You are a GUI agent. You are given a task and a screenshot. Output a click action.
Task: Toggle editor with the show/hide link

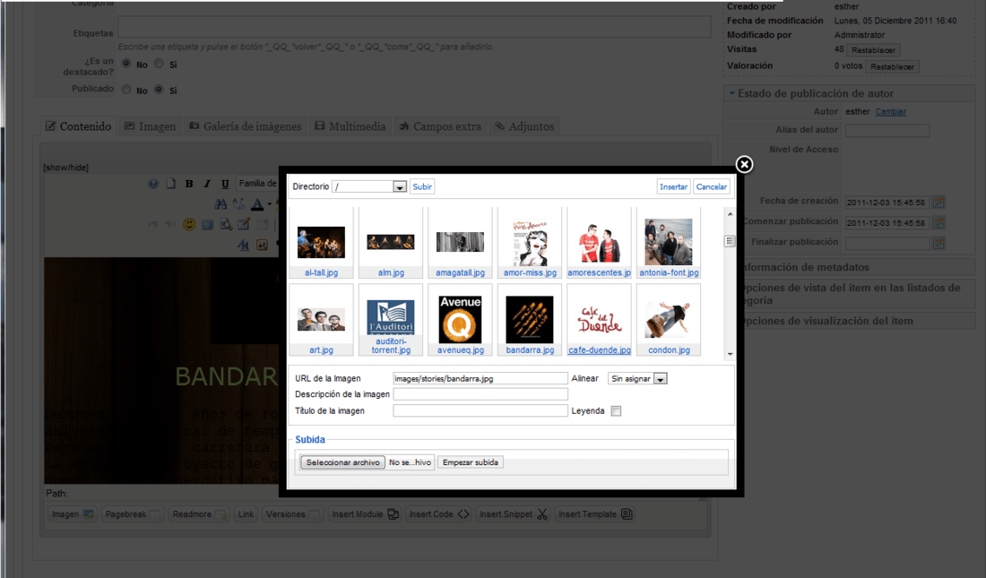[x=66, y=168]
